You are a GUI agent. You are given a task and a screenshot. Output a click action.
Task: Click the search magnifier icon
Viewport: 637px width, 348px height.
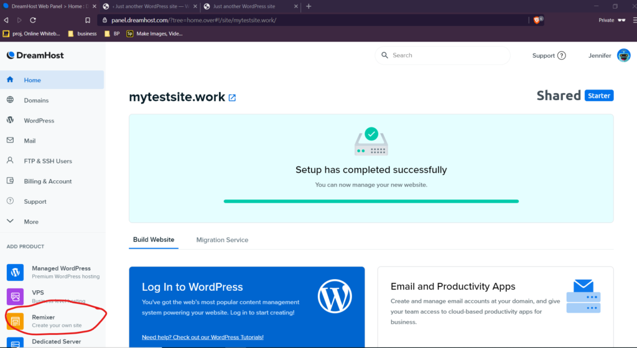(384, 55)
